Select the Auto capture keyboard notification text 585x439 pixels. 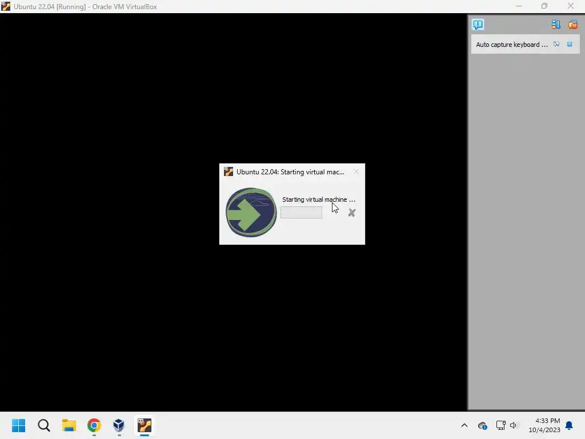click(x=512, y=45)
